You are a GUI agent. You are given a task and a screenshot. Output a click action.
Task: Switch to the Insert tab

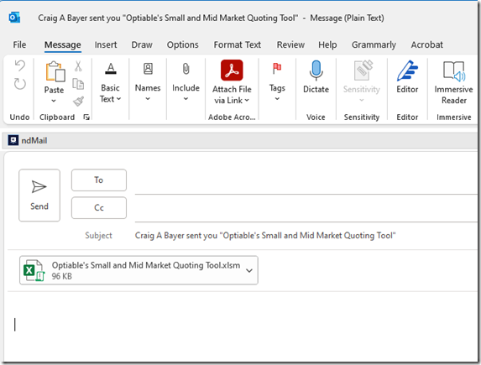(106, 44)
